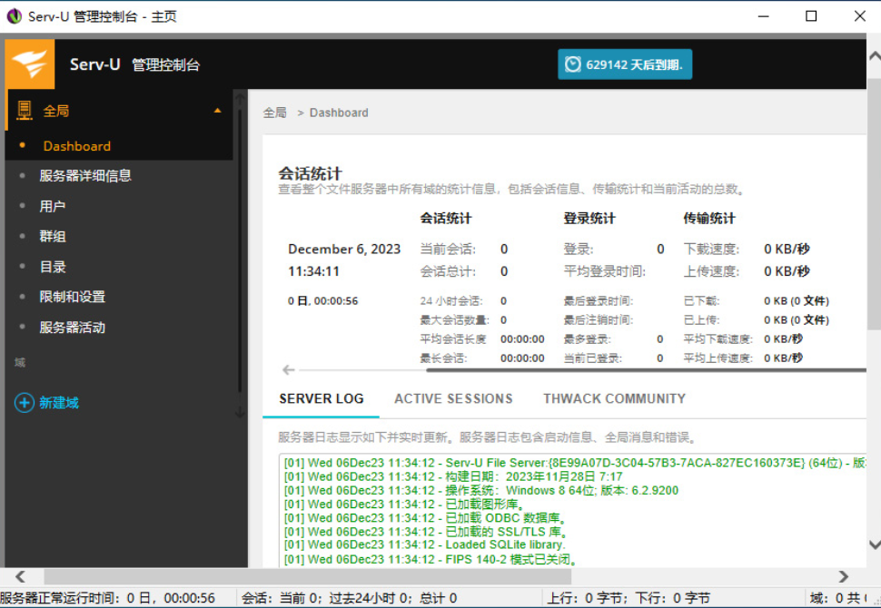Click the 11:34:11 time text
The height and width of the screenshot is (608, 881).
314,271
